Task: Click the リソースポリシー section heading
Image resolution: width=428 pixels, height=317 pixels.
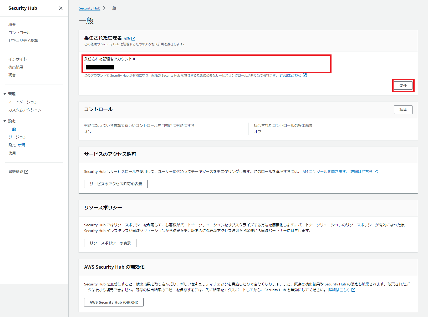Action: (x=103, y=208)
